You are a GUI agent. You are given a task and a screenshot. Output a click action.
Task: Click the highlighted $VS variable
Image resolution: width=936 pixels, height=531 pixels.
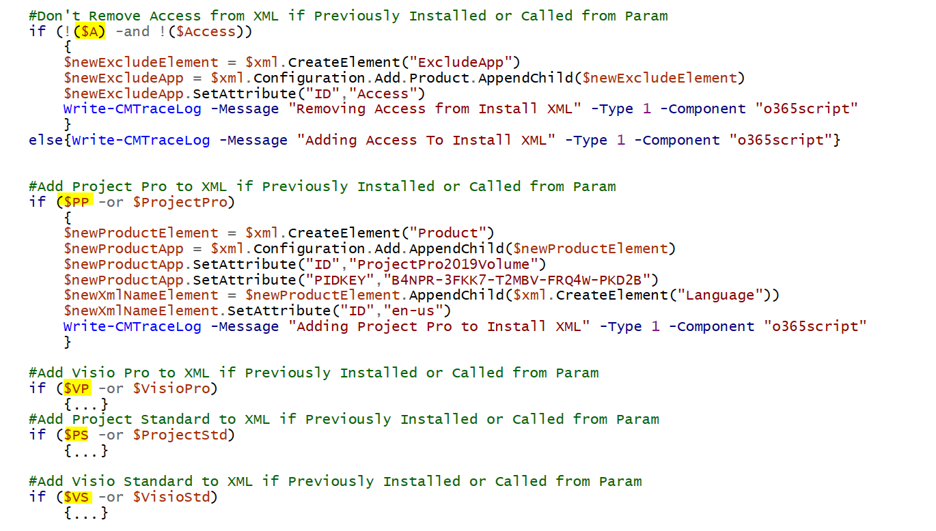(x=77, y=497)
